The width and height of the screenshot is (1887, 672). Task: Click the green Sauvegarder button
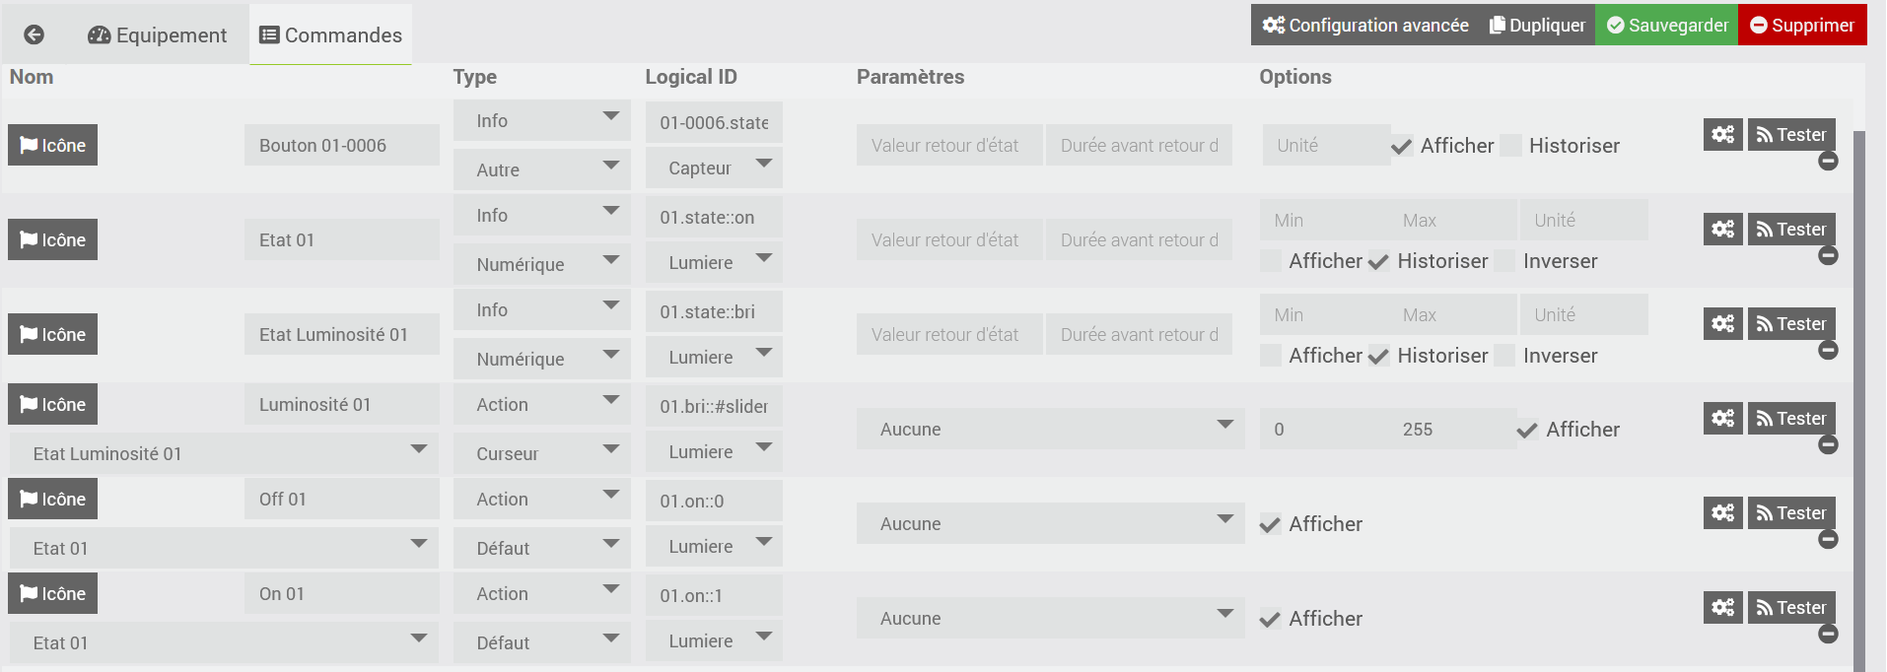click(x=1666, y=26)
